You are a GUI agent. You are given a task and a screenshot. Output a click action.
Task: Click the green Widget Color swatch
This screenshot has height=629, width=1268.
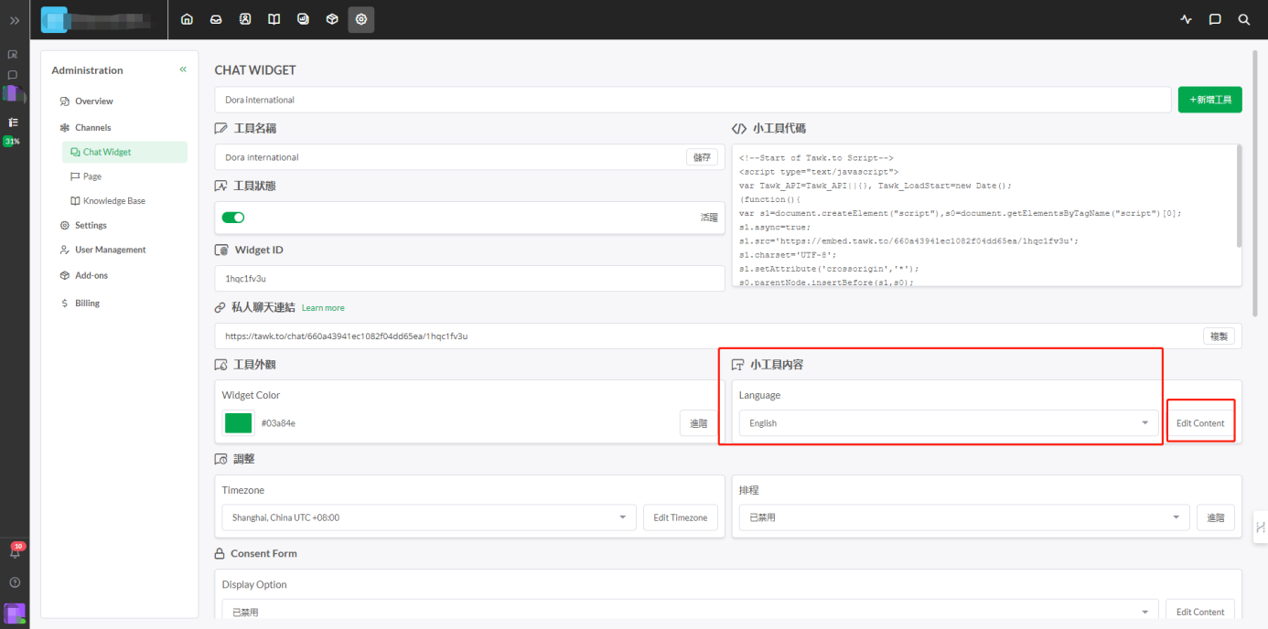[239, 423]
